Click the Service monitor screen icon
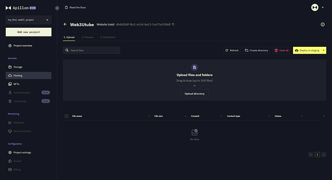The width and height of the screenshot is (332, 180). click(10, 131)
